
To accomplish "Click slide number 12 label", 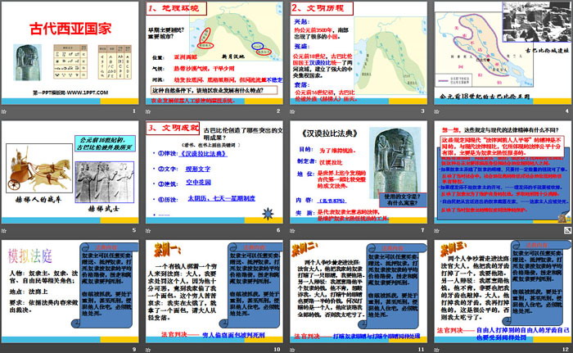I will (566, 350).
